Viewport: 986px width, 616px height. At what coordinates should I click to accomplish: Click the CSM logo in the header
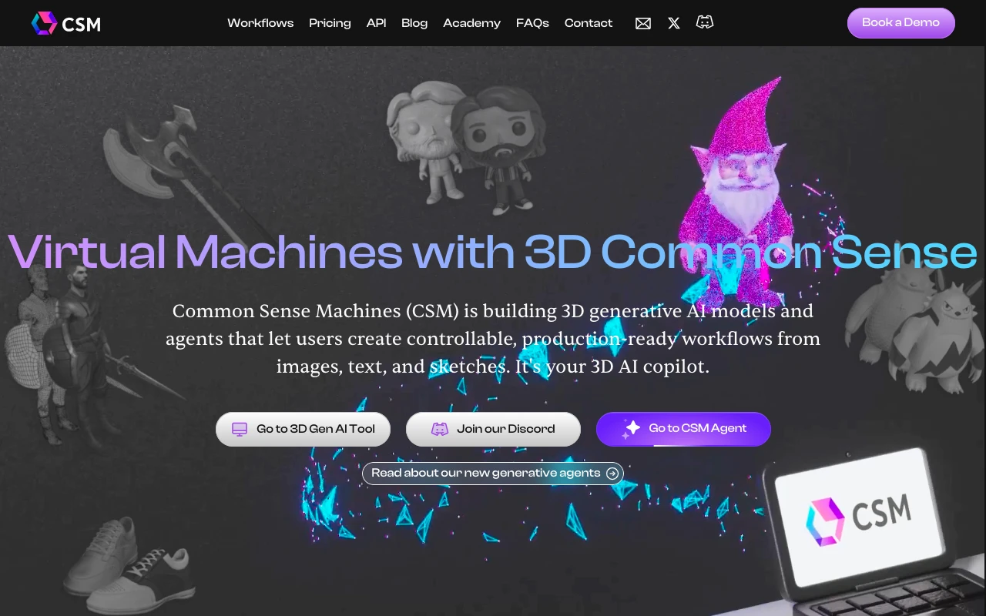pyautogui.click(x=65, y=23)
